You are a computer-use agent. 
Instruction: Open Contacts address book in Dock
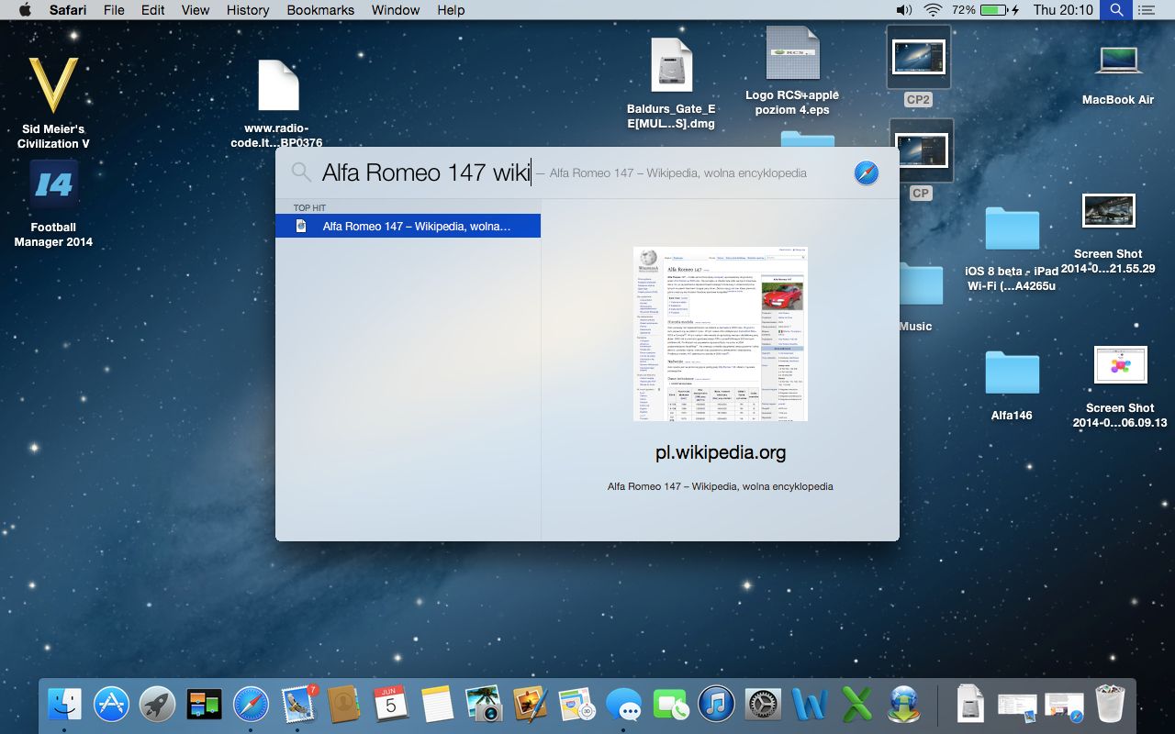click(343, 705)
